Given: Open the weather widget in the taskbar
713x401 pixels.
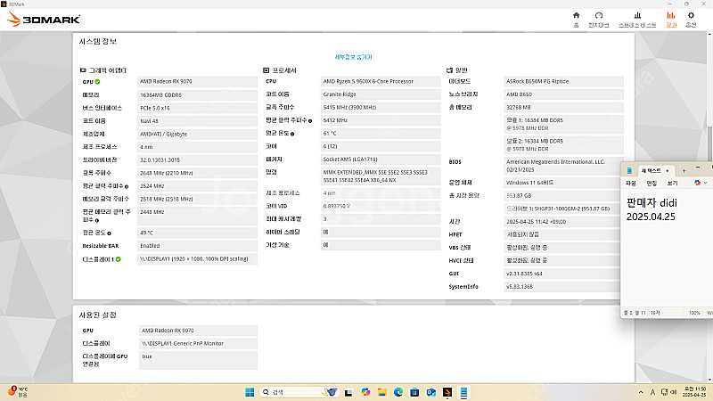Looking at the screenshot, I should [18, 392].
